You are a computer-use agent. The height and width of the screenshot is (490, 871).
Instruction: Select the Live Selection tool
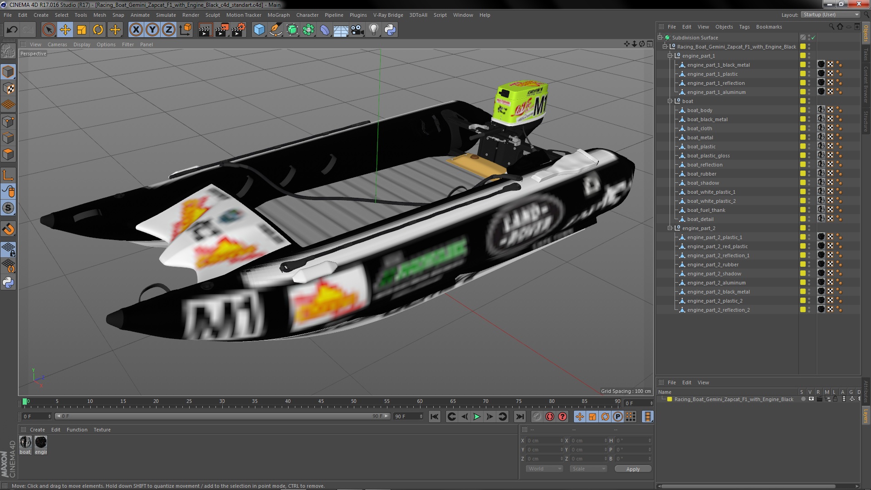49,30
